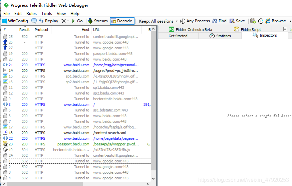Image resolution: width=292 pixels, height=186 pixels.
Task: Switch to Get Started tab
Action: pos(178,36)
